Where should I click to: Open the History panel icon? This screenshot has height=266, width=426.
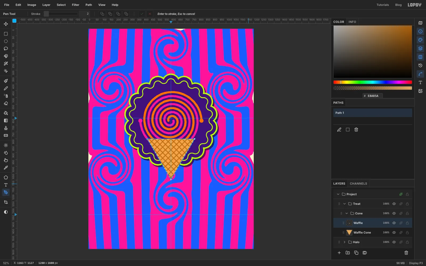point(420,65)
